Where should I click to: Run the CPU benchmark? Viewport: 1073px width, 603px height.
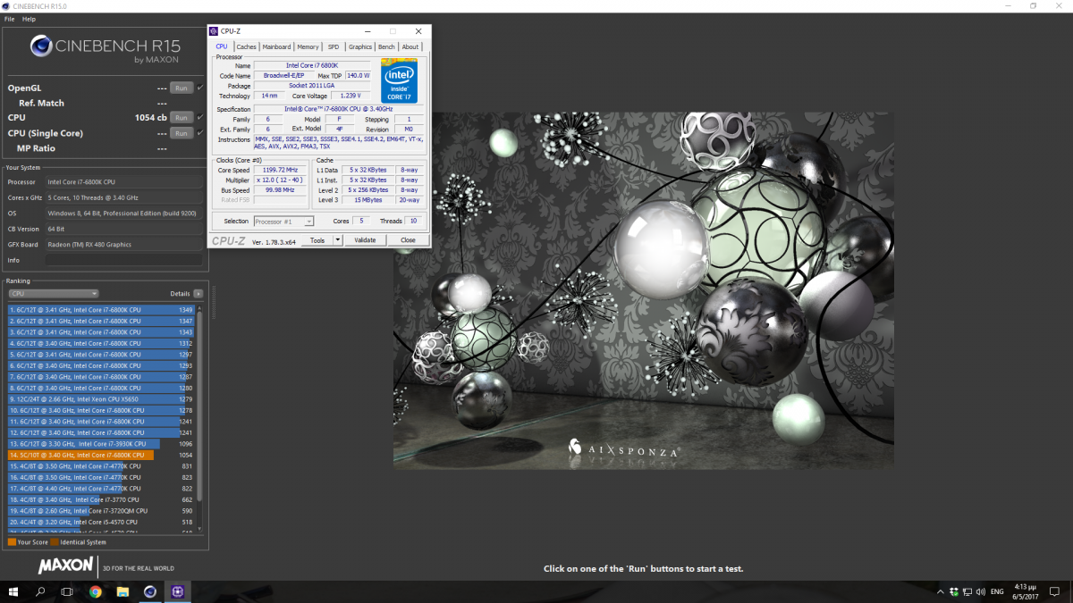point(182,118)
